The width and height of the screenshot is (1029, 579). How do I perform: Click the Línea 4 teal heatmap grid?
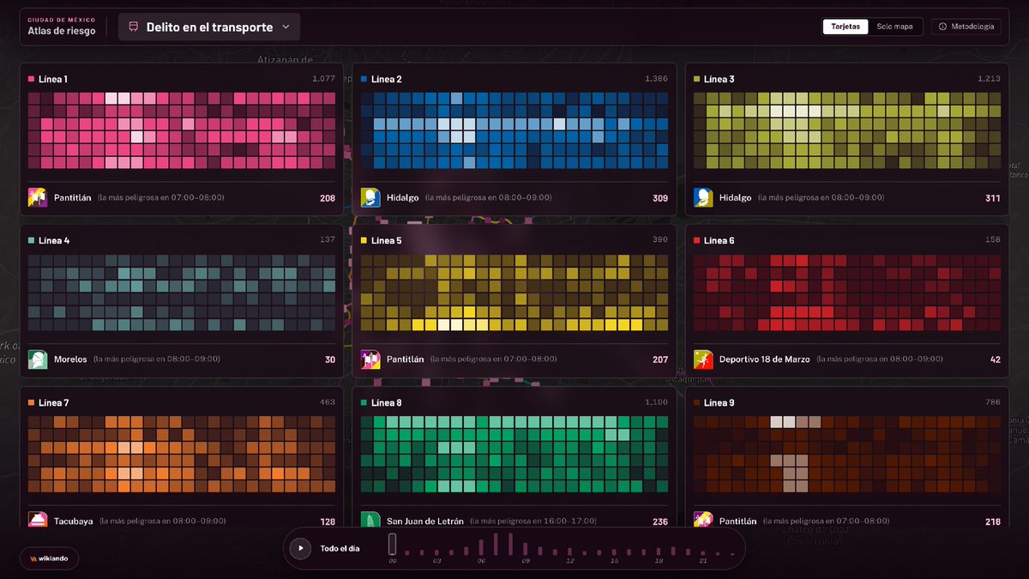point(182,293)
